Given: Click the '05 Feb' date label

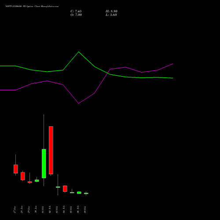Looking at the screenshot, I should tap(71, 209).
